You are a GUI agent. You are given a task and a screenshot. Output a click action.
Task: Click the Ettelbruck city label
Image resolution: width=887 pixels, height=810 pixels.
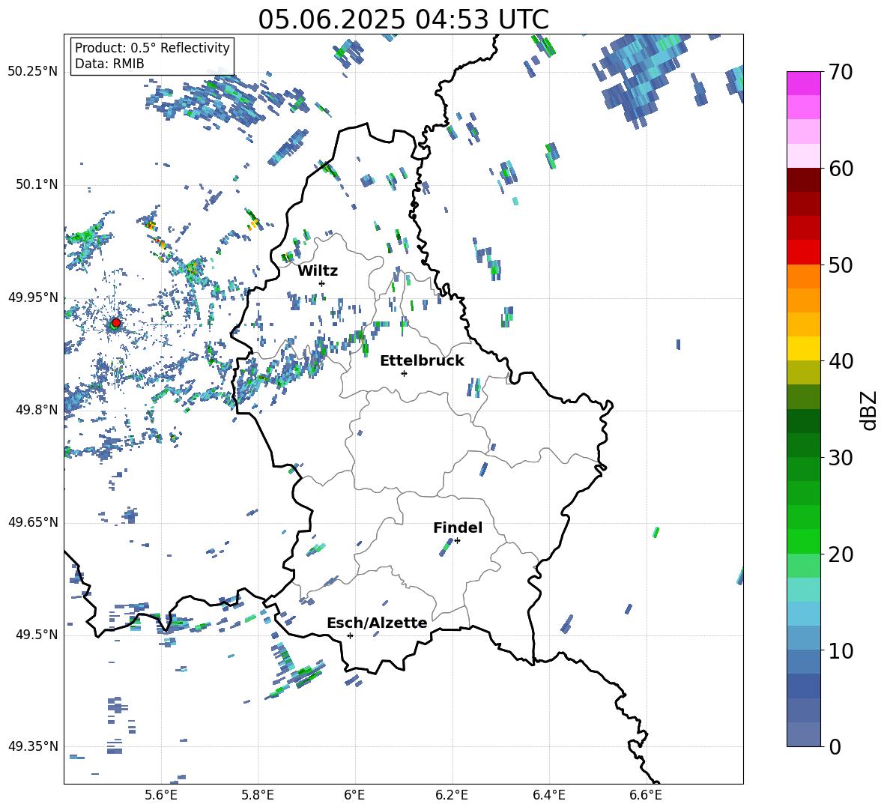pos(422,361)
